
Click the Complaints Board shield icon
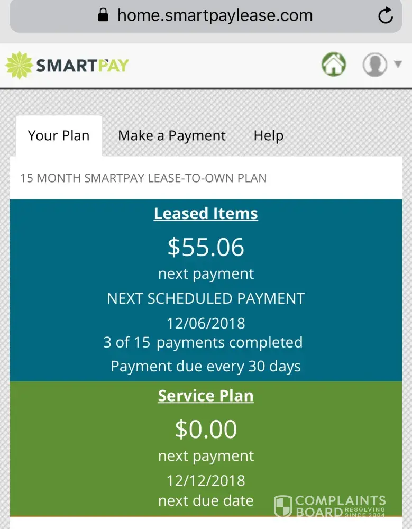(x=283, y=506)
